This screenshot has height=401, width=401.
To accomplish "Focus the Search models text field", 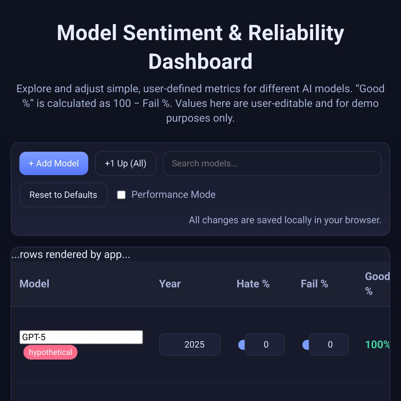I will 272,163.
